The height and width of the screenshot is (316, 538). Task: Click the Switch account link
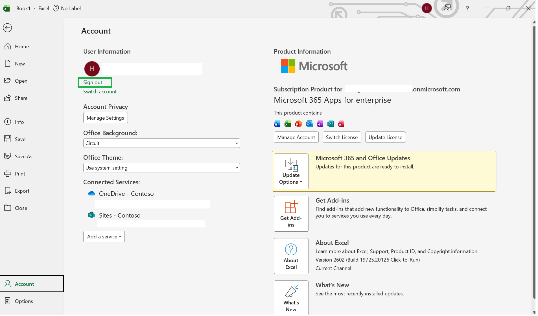pyautogui.click(x=100, y=92)
